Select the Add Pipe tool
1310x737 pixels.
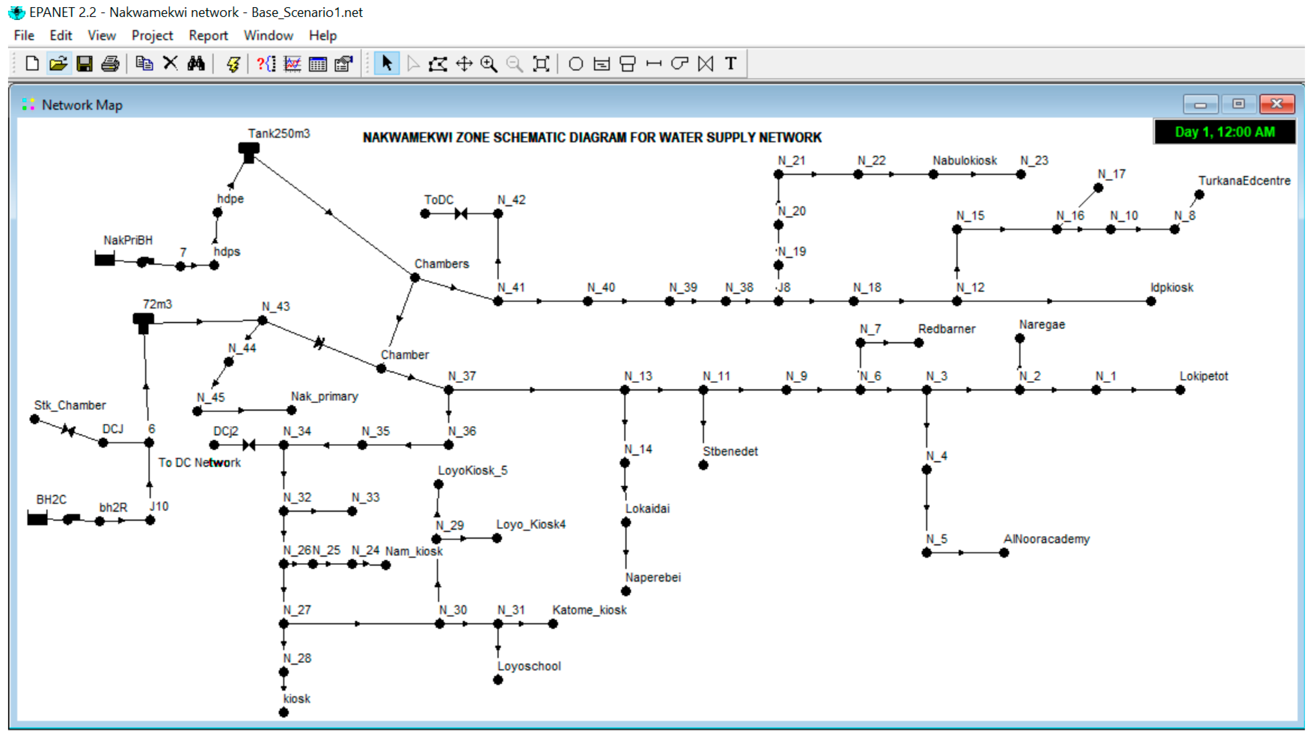(654, 64)
